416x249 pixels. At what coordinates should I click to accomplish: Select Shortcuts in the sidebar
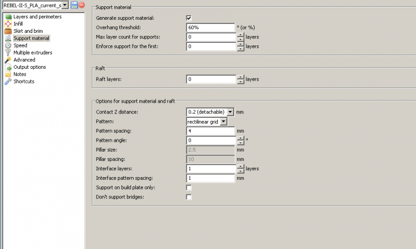24,81
